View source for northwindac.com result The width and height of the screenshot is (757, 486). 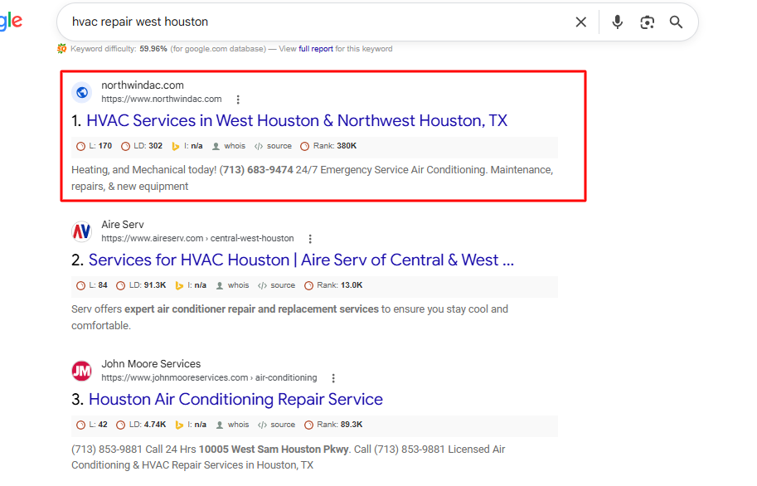tap(274, 146)
